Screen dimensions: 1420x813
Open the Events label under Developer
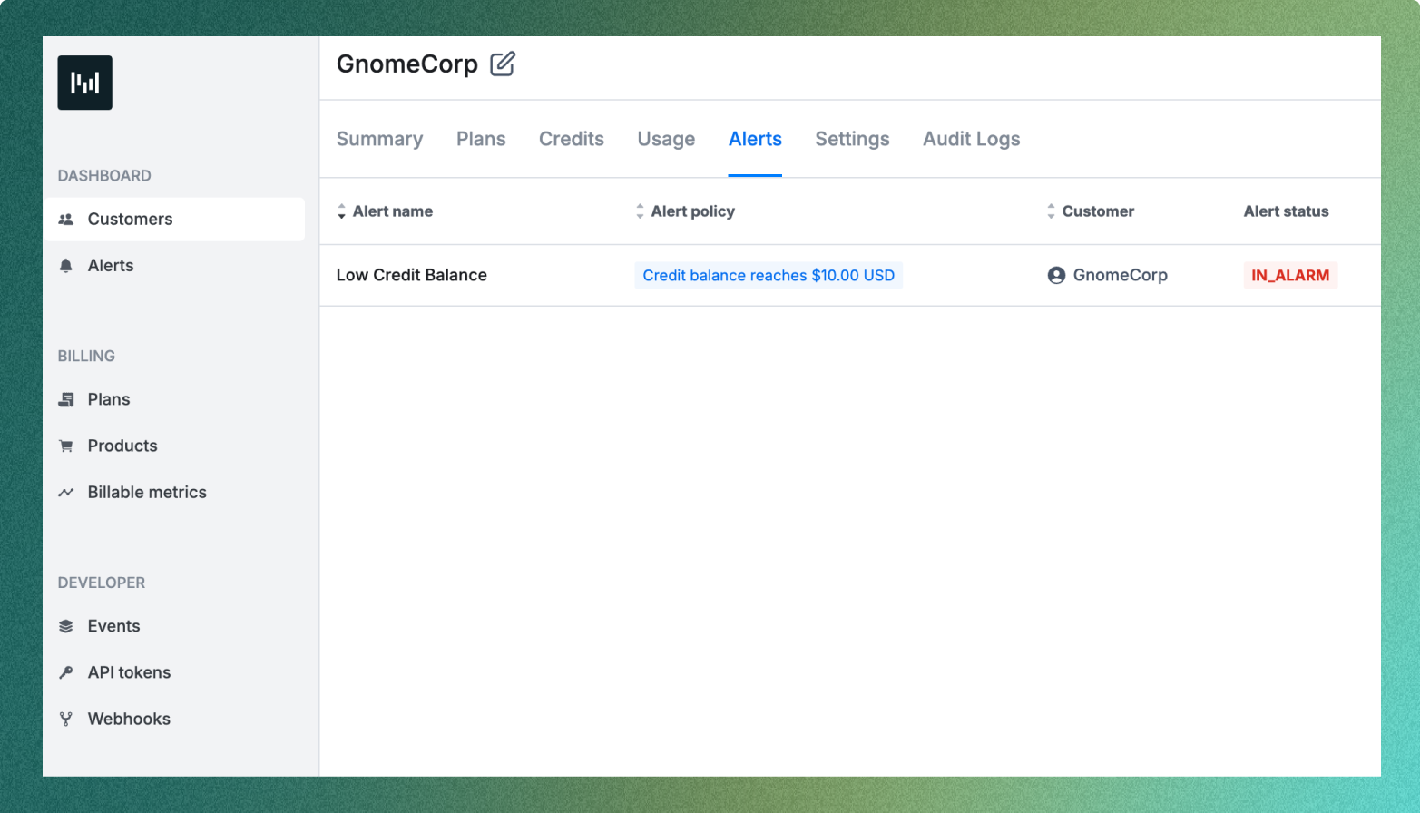[113, 626]
